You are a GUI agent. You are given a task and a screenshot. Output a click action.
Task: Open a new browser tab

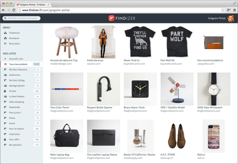[x=55, y=5]
